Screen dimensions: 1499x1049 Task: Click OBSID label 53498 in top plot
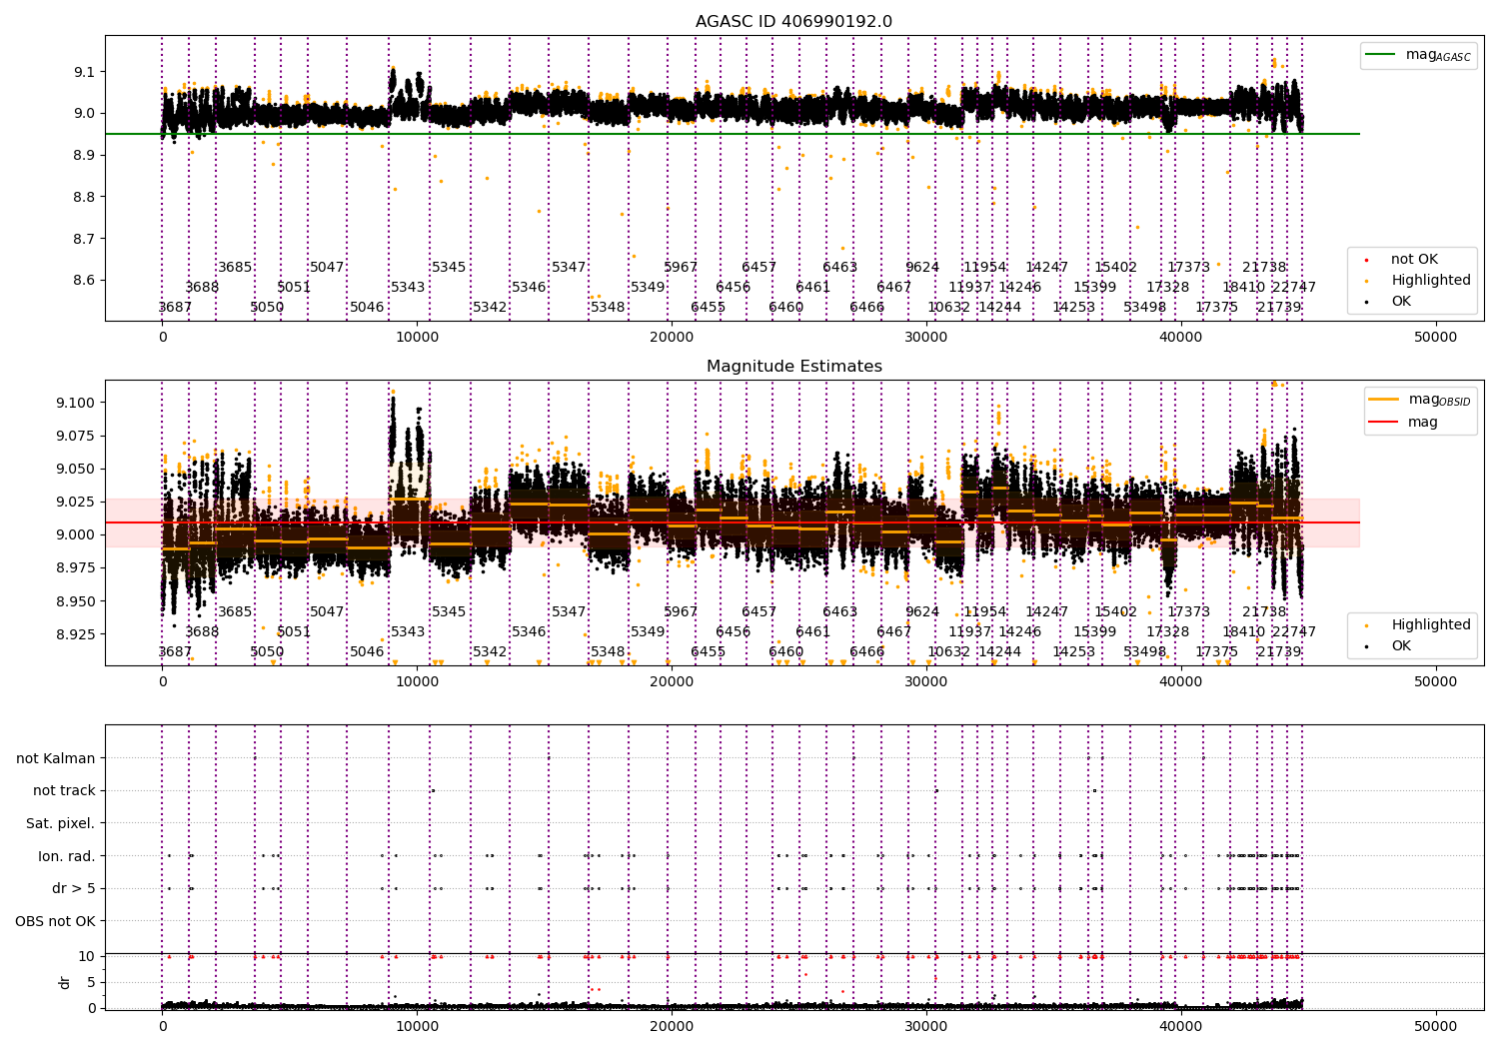pos(1145,308)
